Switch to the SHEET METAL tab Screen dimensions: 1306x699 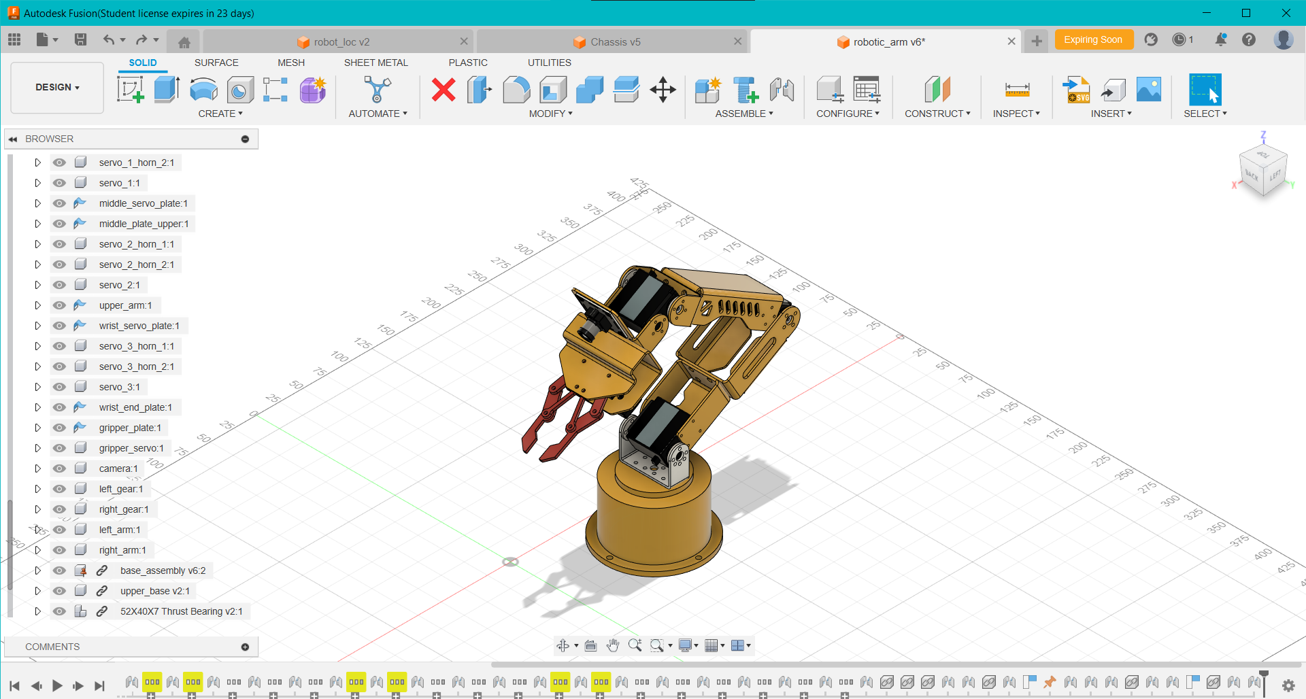tap(376, 63)
